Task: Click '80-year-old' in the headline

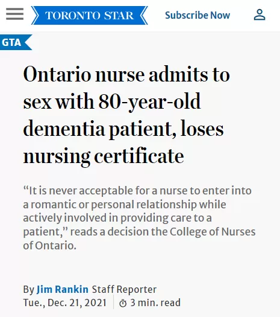Action: click(x=149, y=101)
